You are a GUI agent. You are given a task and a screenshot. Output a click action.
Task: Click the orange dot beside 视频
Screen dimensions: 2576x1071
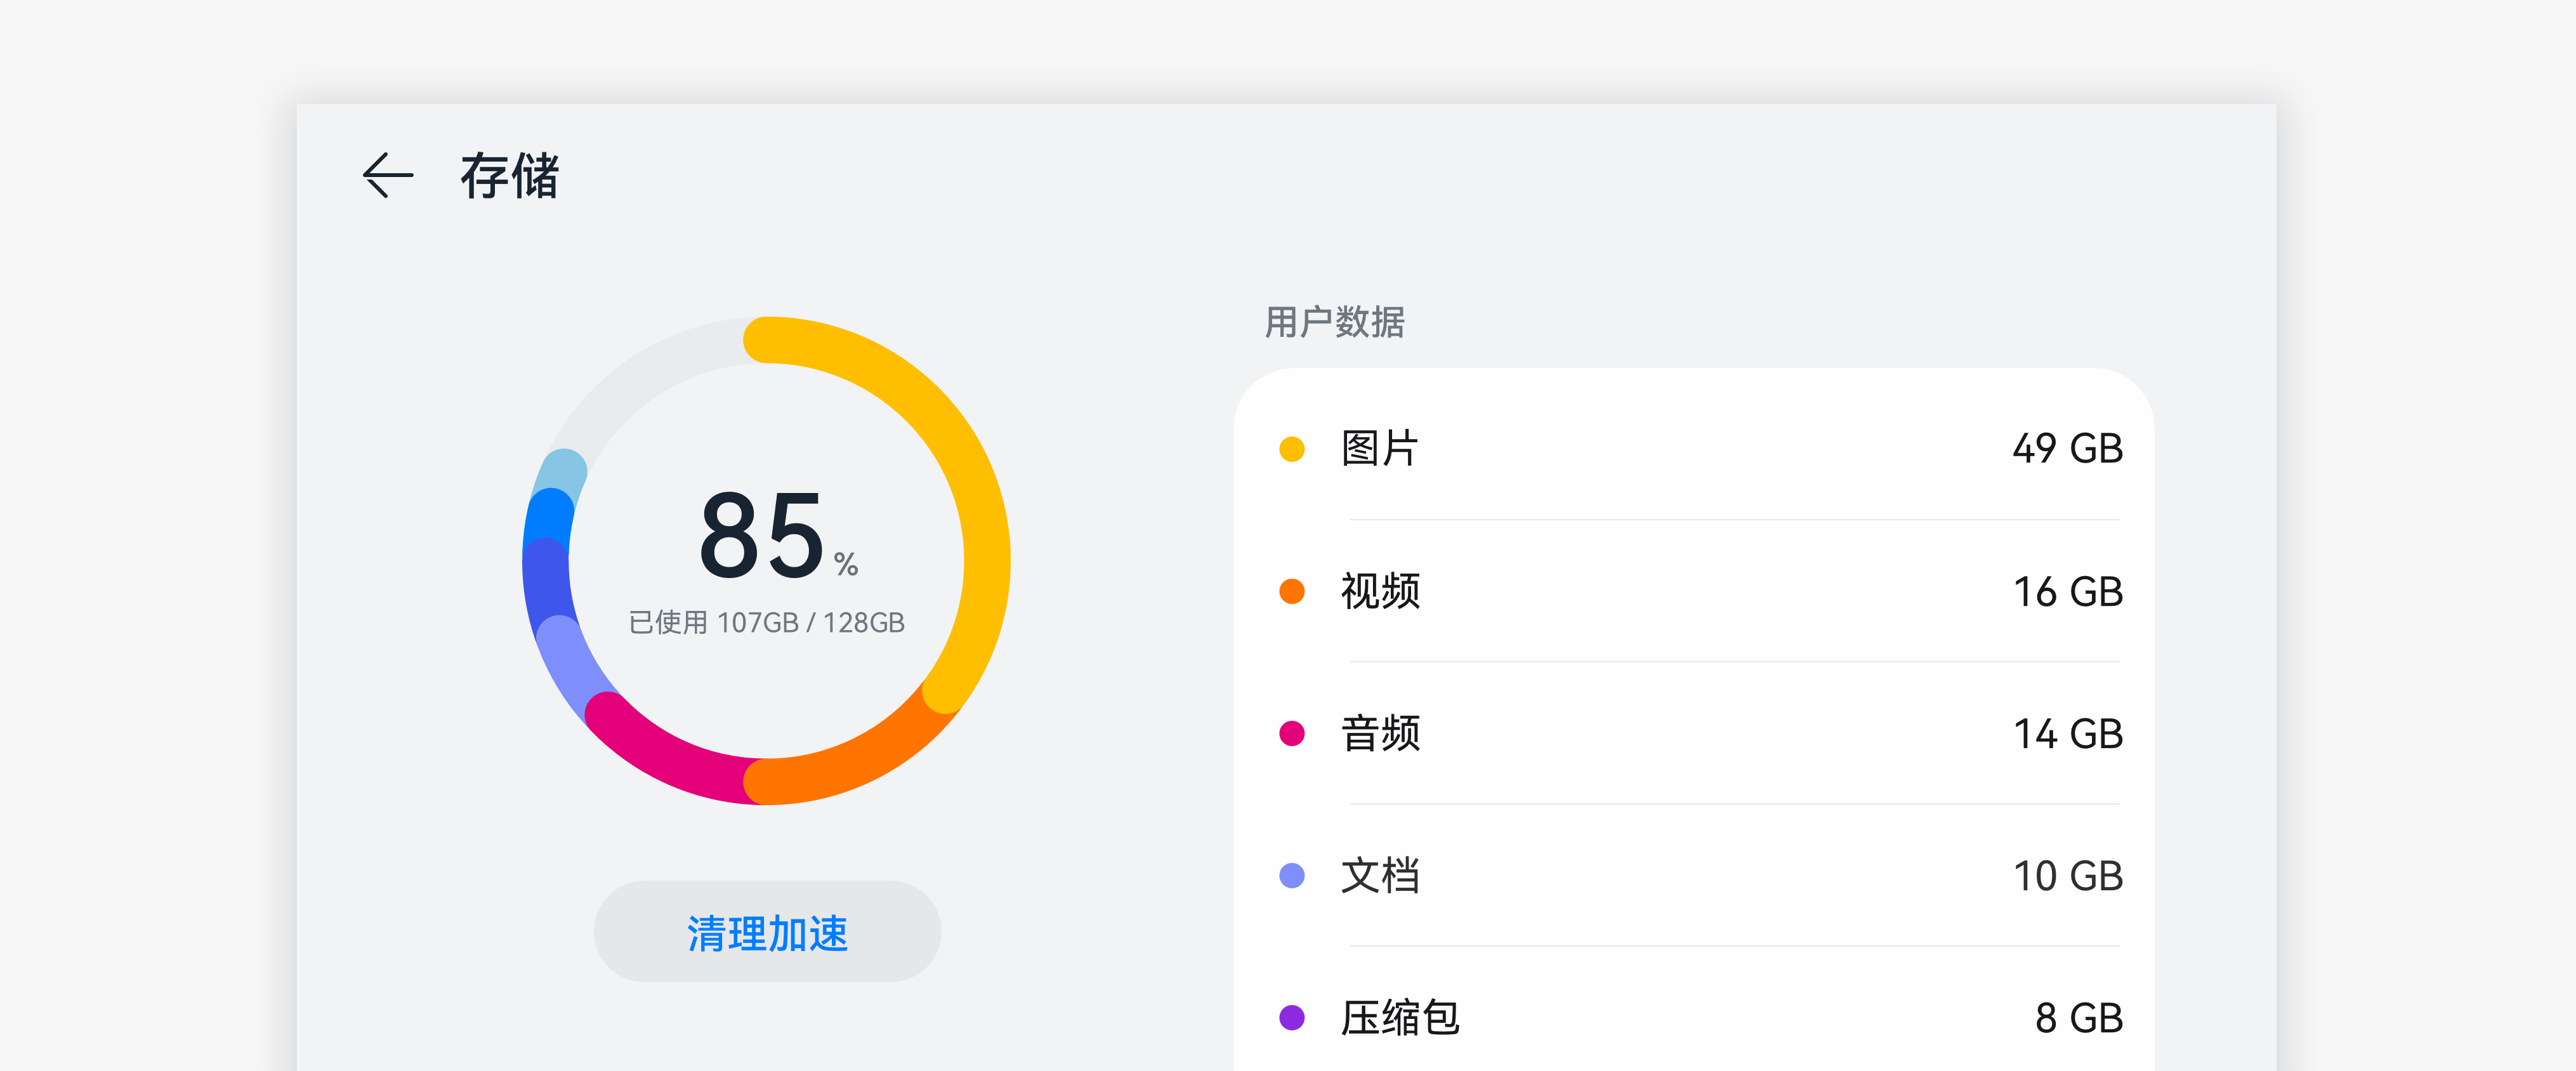click(x=1291, y=591)
